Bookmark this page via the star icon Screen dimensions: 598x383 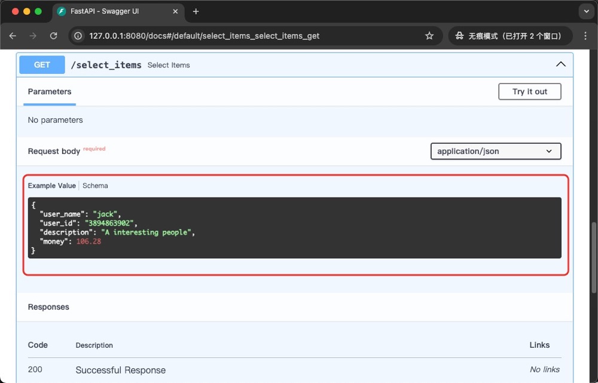point(429,36)
